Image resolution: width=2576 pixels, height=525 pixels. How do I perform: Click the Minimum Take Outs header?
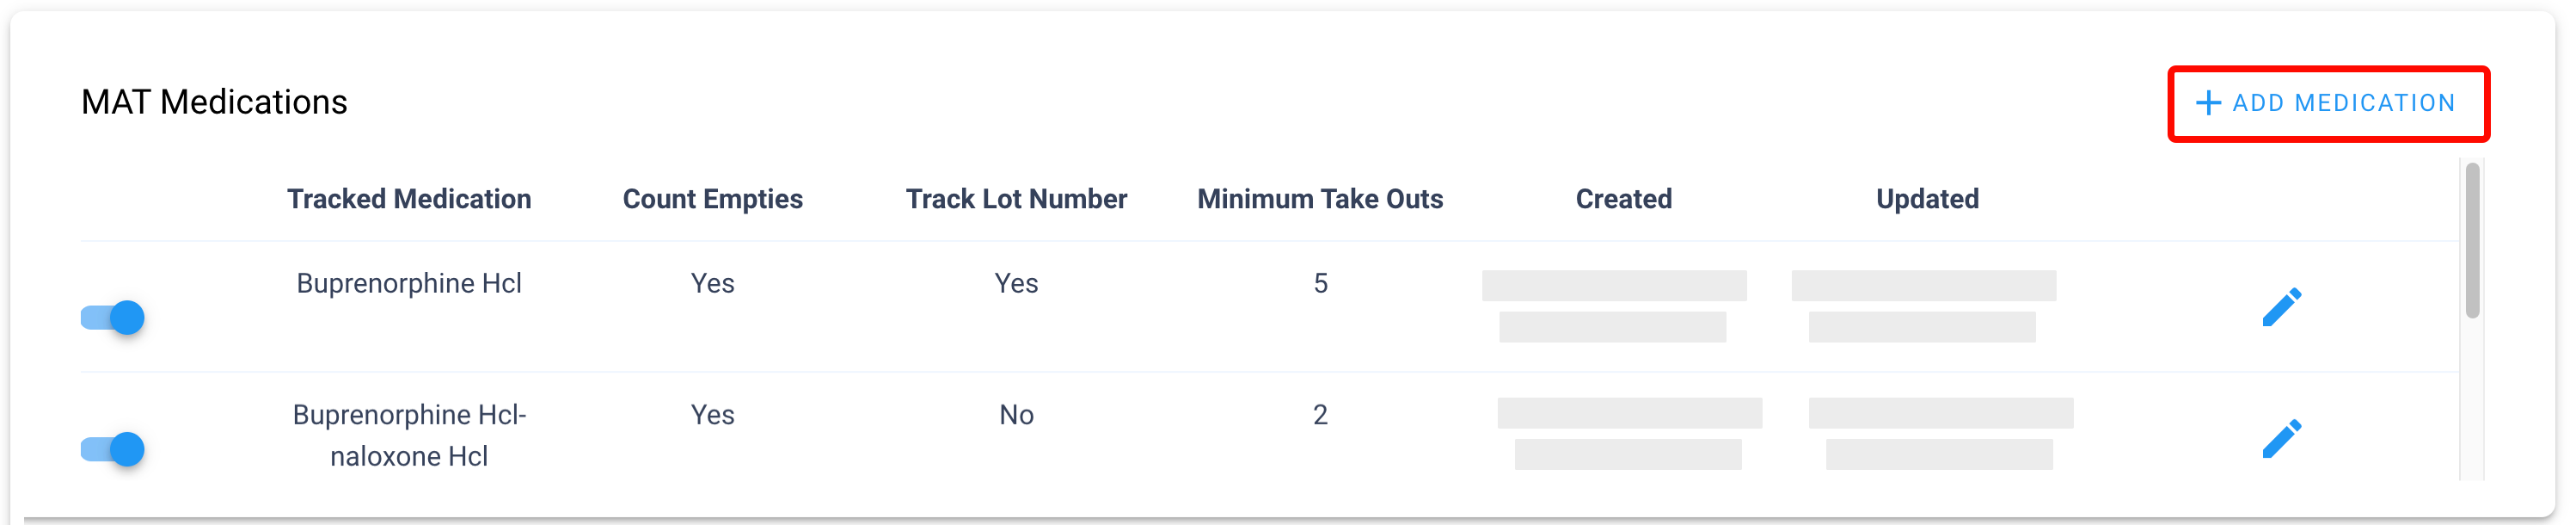(x=1320, y=200)
